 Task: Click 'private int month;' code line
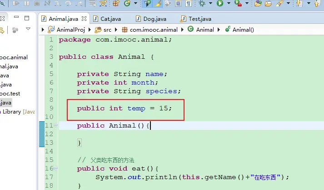117,83
